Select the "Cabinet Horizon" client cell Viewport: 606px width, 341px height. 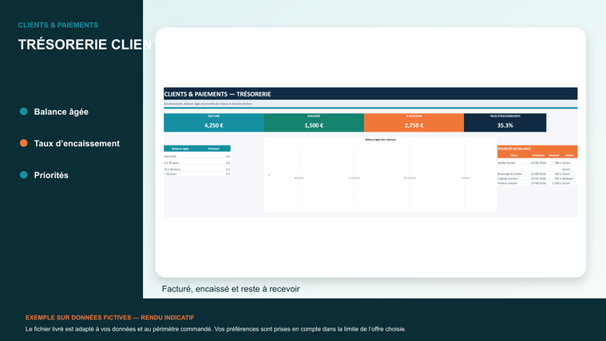click(x=508, y=179)
